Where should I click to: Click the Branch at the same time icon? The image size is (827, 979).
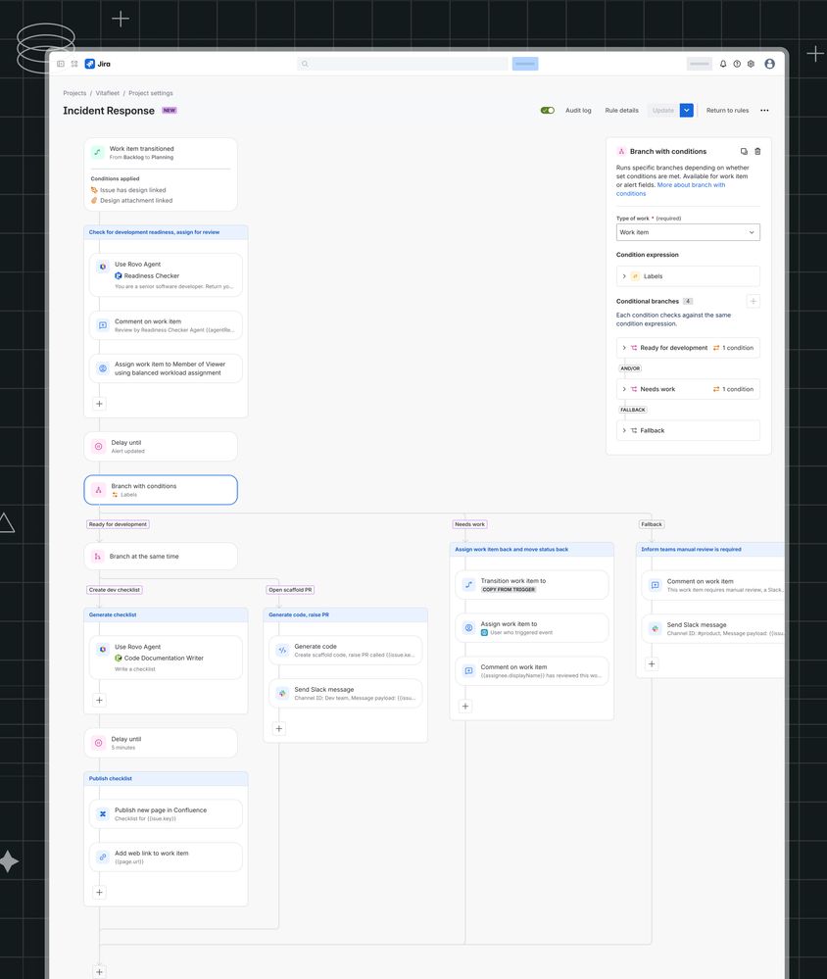coord(98,557)
